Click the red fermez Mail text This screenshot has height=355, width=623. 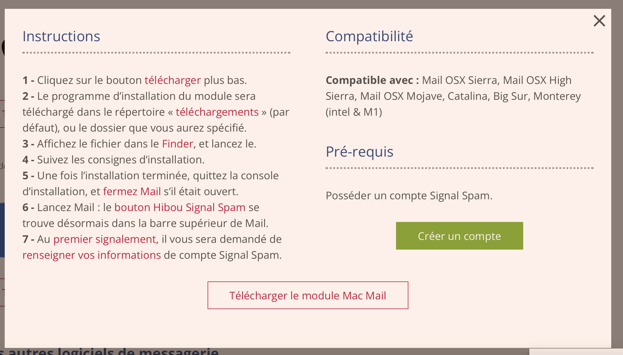(x=132, y=191)
